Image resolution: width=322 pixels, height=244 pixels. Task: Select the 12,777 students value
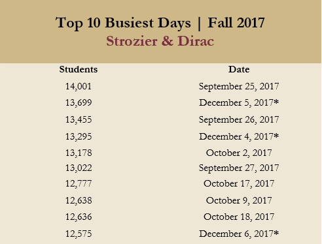(x=79, y=183)
